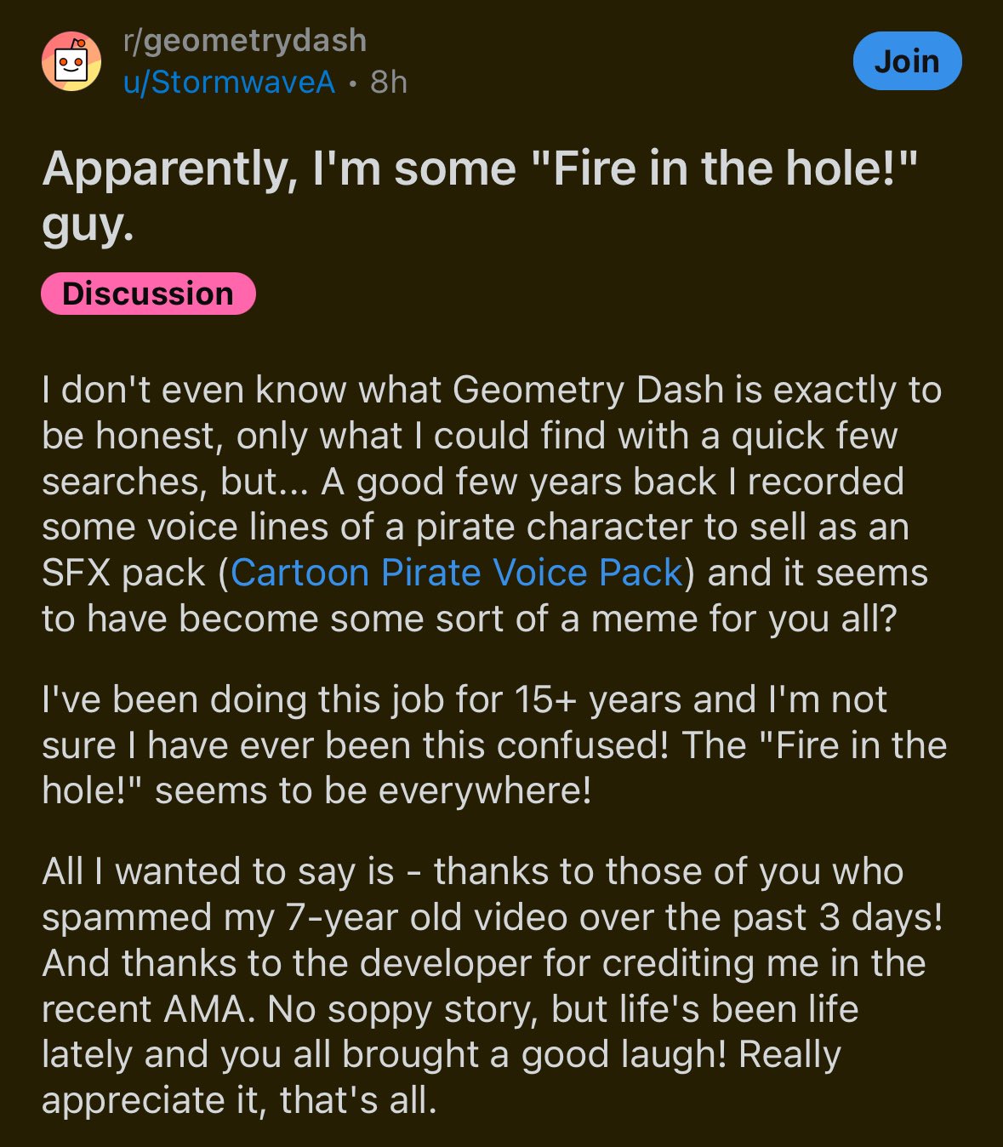Viewport: 1003px width, 1147px height.
Task: Click the paragraph starting "I've been doing this job"
Action: pos(493,745)
